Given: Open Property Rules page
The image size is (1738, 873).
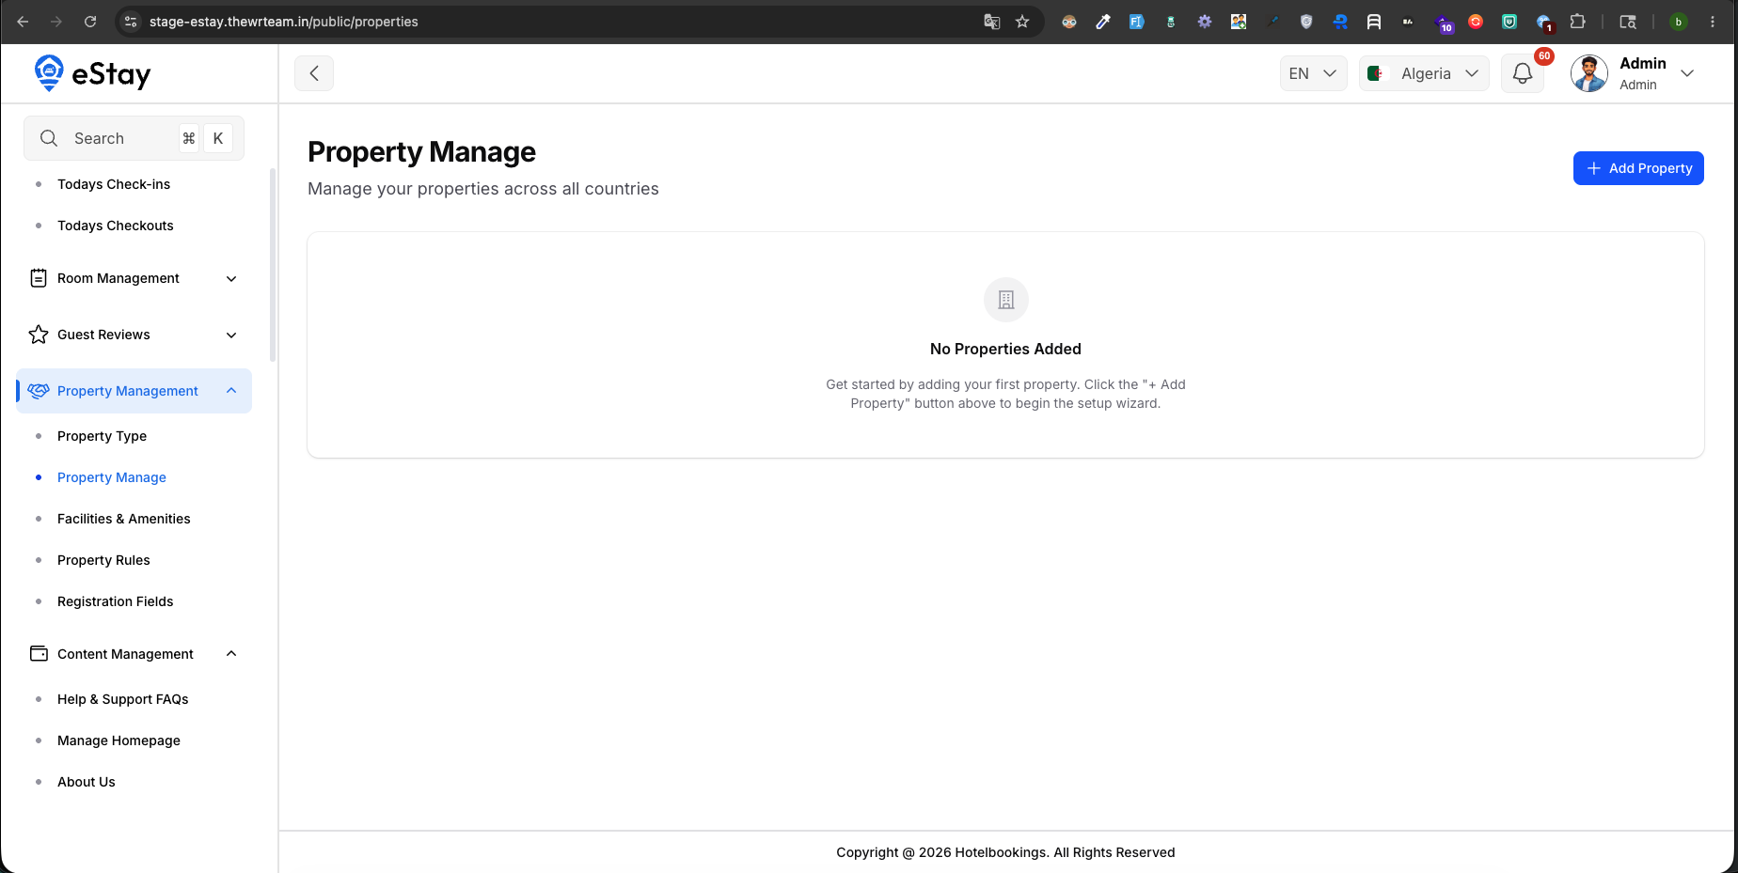Looking at the screenshot, I should click(x=103, y=560).
